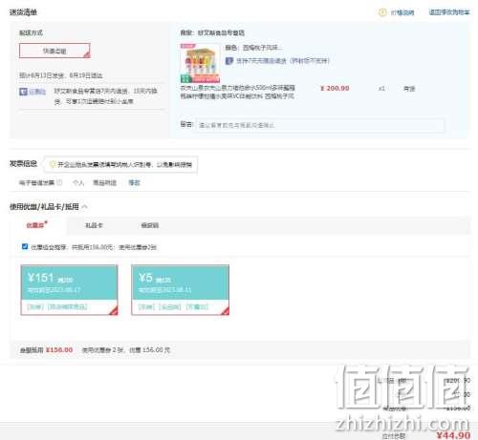478x440 pixels.
Task: Click the blue modify invoice link
Action: [x=134, y=182]
